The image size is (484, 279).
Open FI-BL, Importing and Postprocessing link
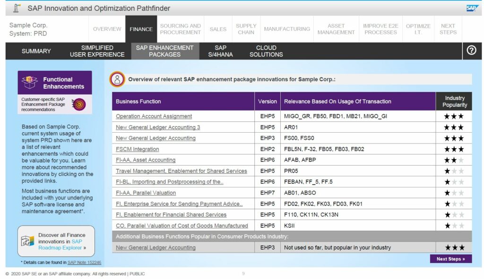(170, 182)
